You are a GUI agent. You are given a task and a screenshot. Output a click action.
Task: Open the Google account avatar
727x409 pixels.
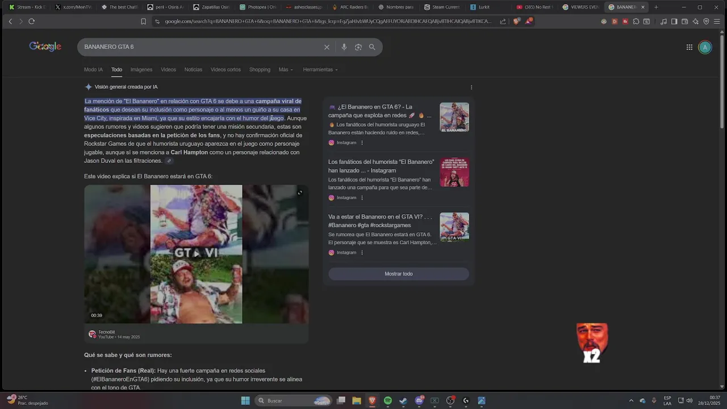[x=705, y=48]
